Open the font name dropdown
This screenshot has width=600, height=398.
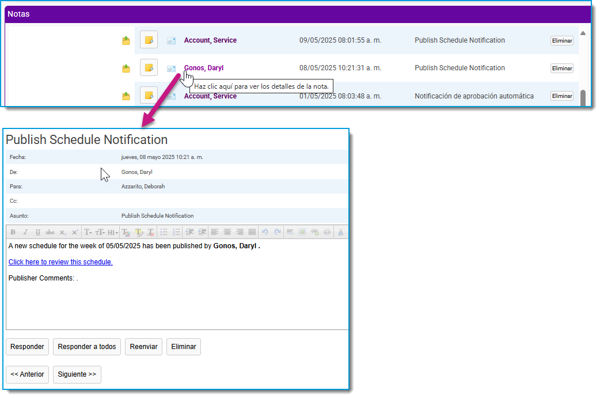pos(88,232)
